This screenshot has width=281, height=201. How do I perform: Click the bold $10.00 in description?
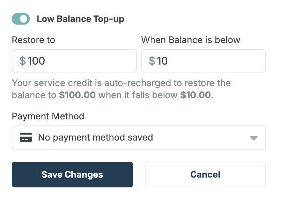point(196,95)
